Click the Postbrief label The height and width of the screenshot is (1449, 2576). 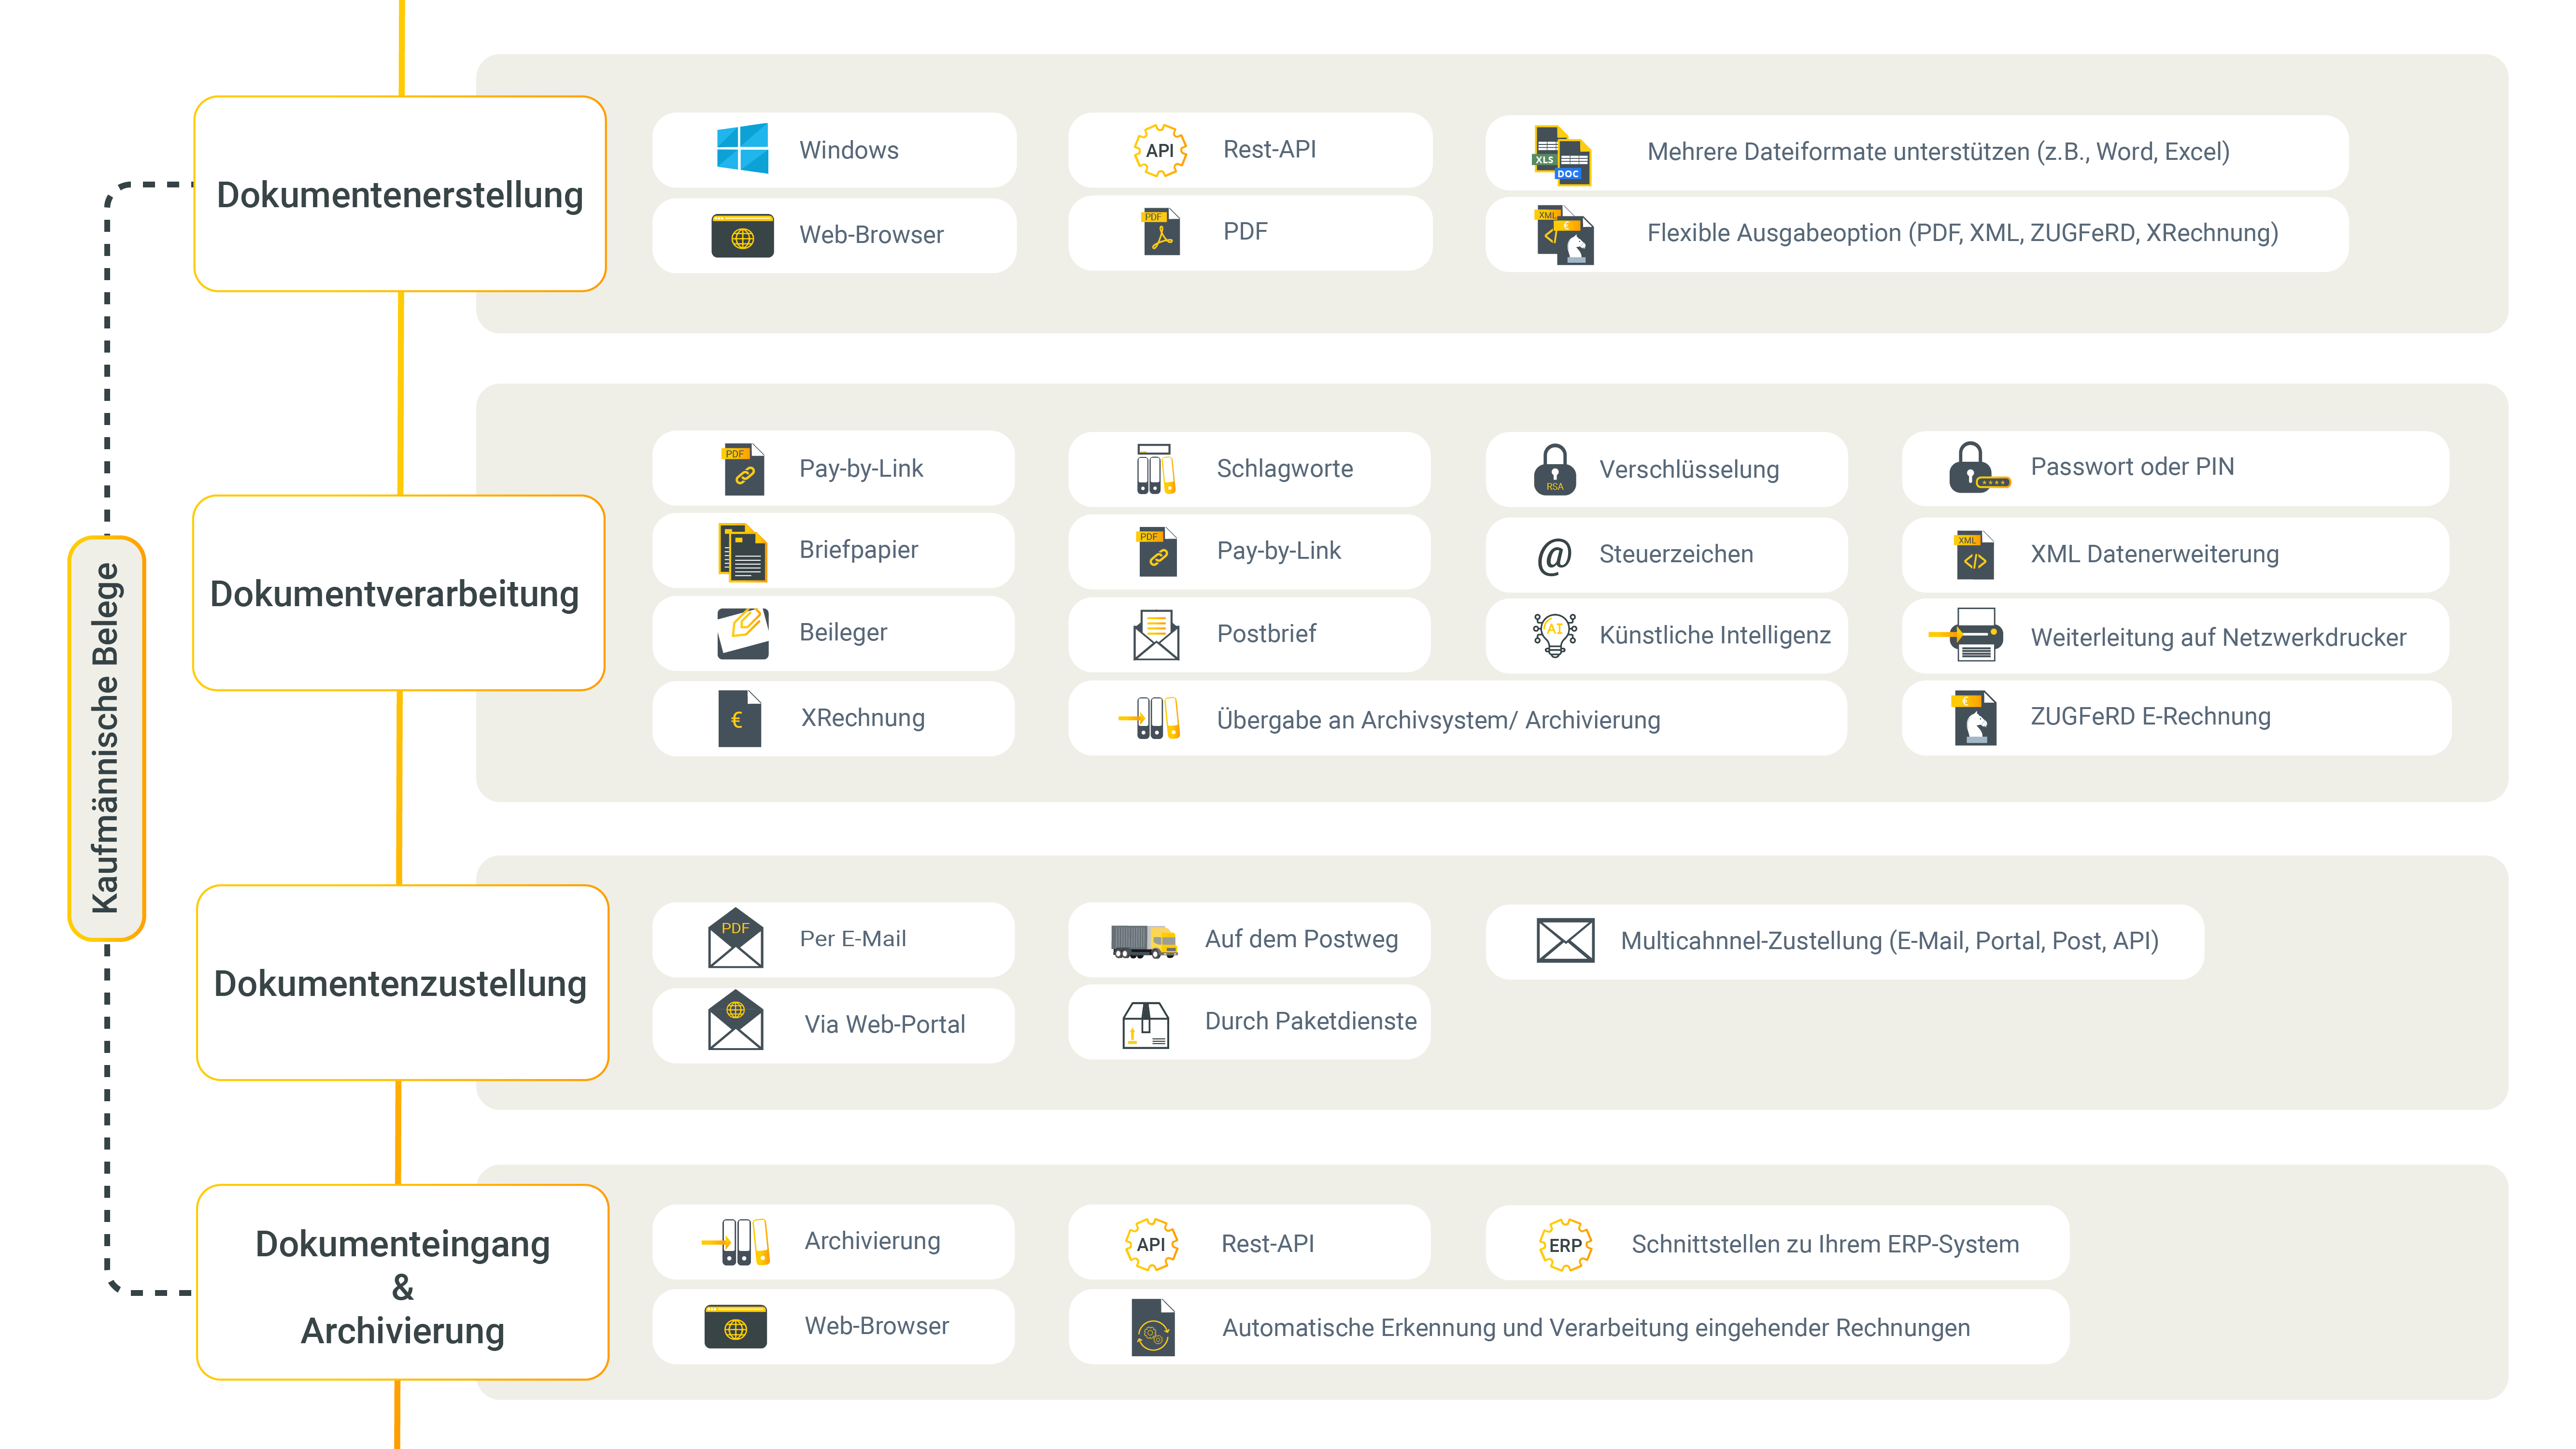click(1267, 634)
